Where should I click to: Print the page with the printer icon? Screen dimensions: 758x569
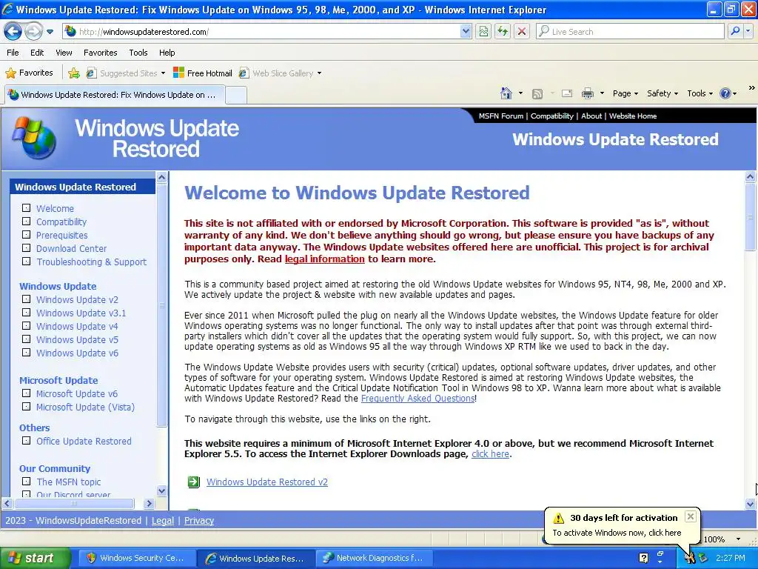tap(587, 93)
